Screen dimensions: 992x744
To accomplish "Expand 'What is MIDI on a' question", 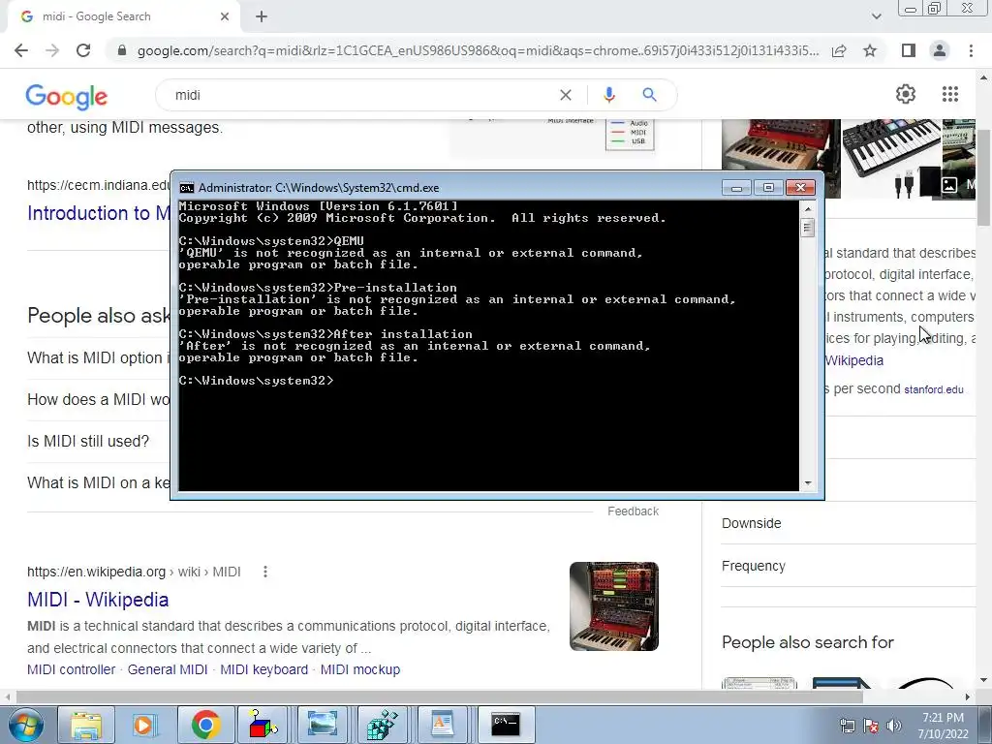I will 98,482.
